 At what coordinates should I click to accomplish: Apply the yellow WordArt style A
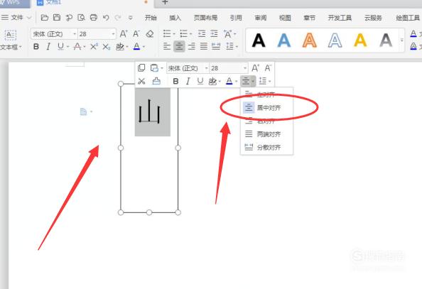[360, 40]
